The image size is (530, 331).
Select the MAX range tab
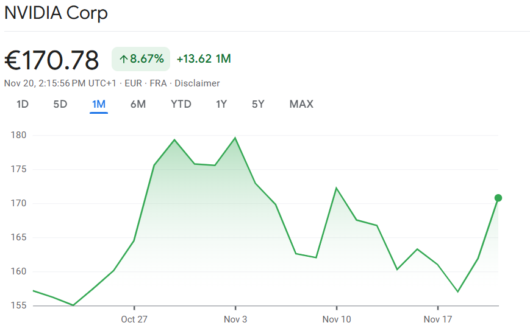(301, 104)
